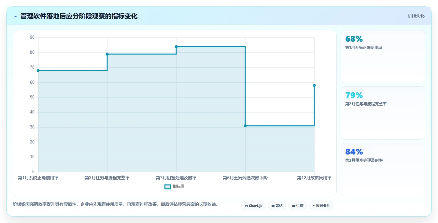This screenshot has height=223, width=438.
Task: Select the 进度 tag pill
Action: [298, 206]
